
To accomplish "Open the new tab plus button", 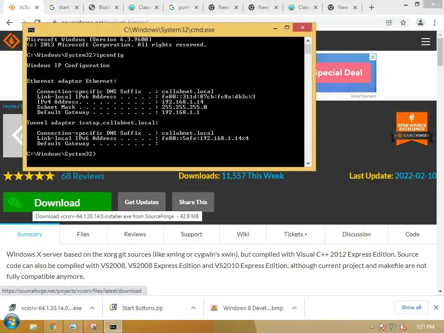I will pyautogui.click(x=372, y=7).
